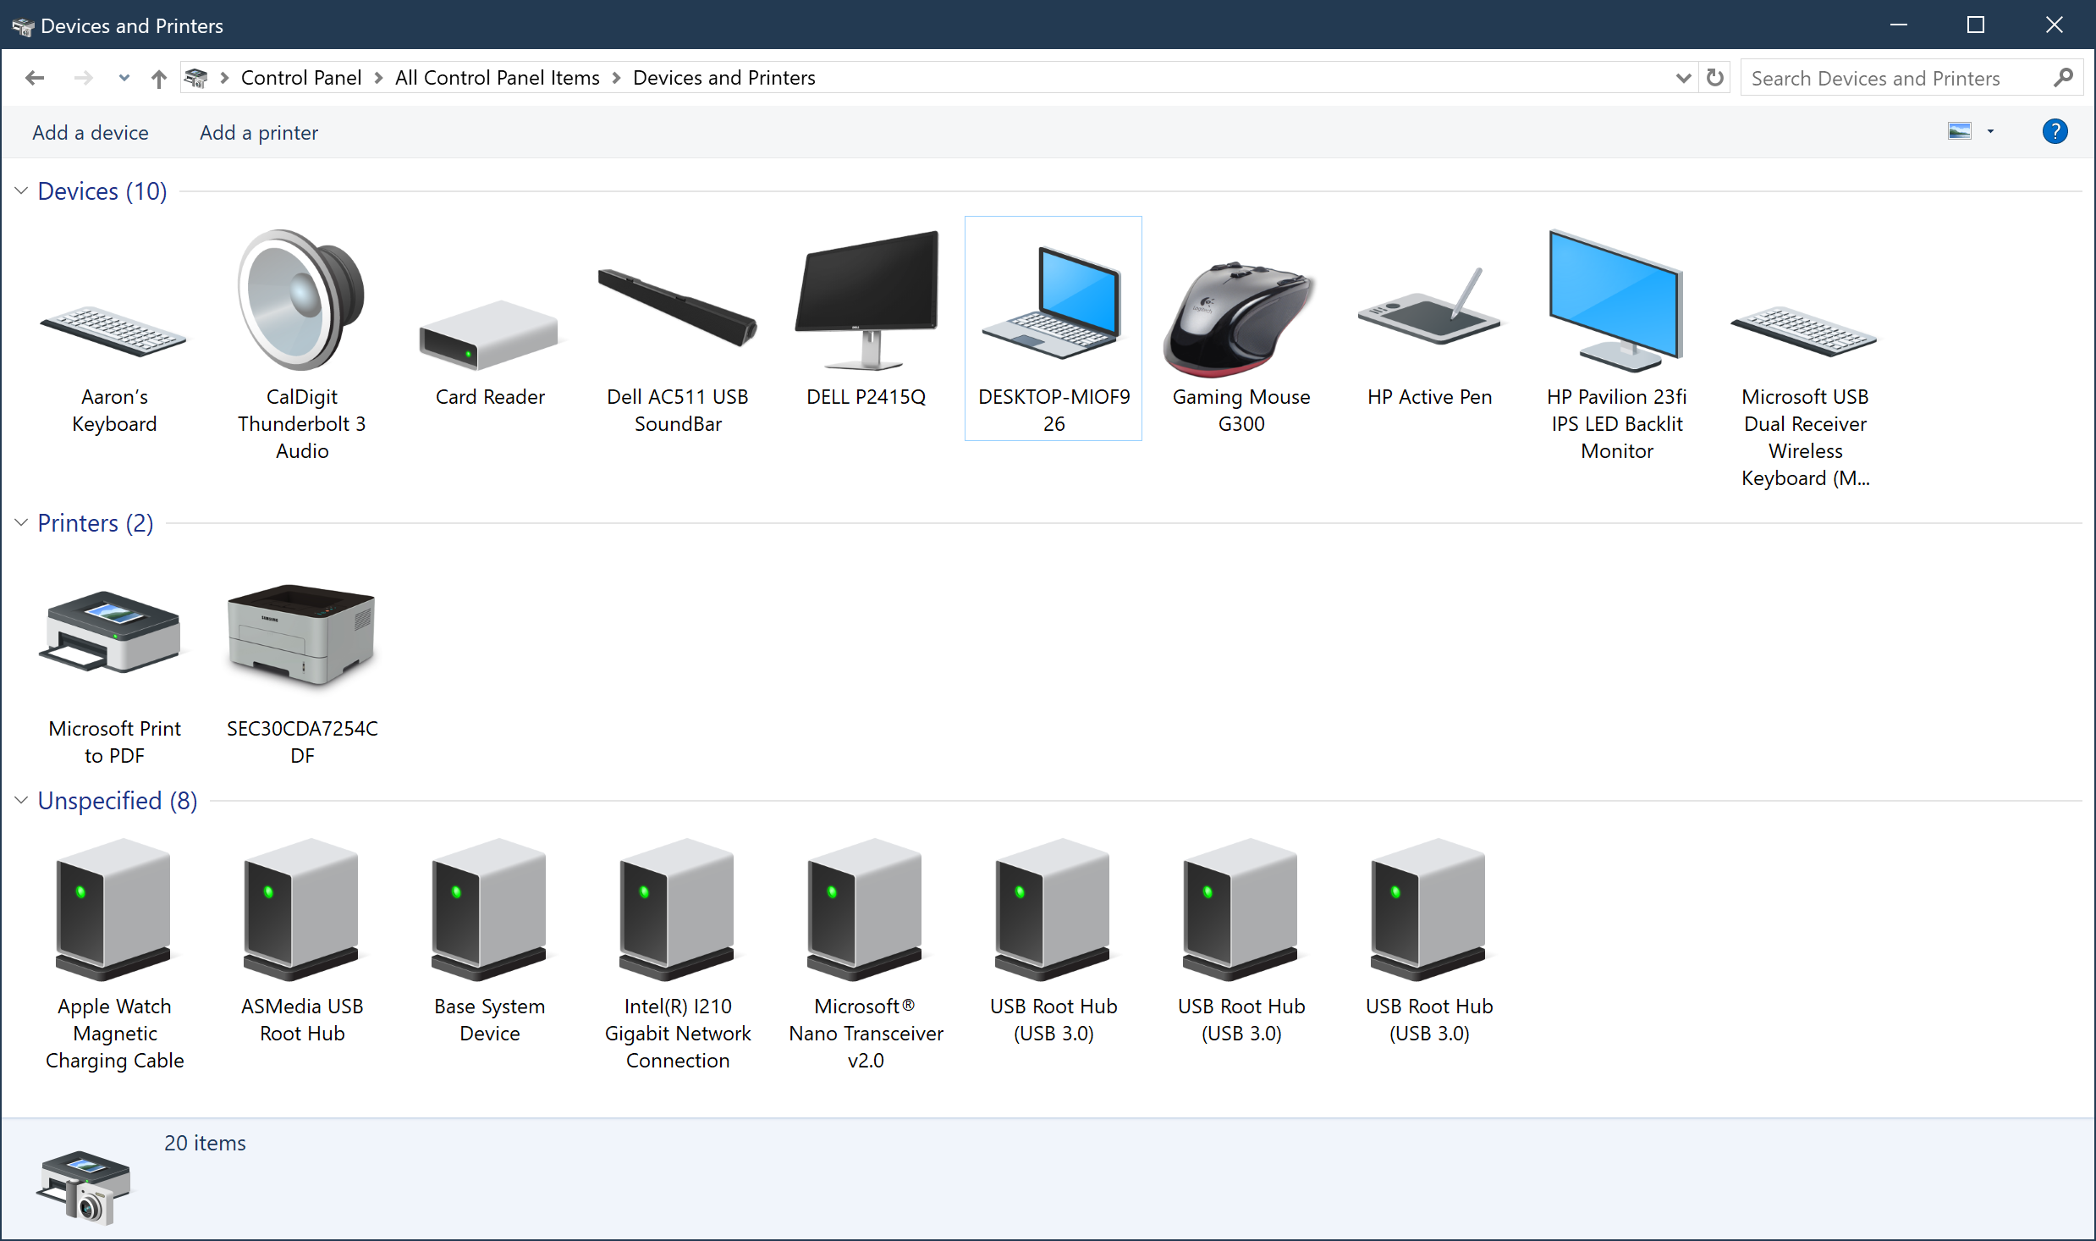The image size is (2096, 1241).
Task: Collapse the Printers (2) section
Action: pyautogui.click(x=20, y=523)
